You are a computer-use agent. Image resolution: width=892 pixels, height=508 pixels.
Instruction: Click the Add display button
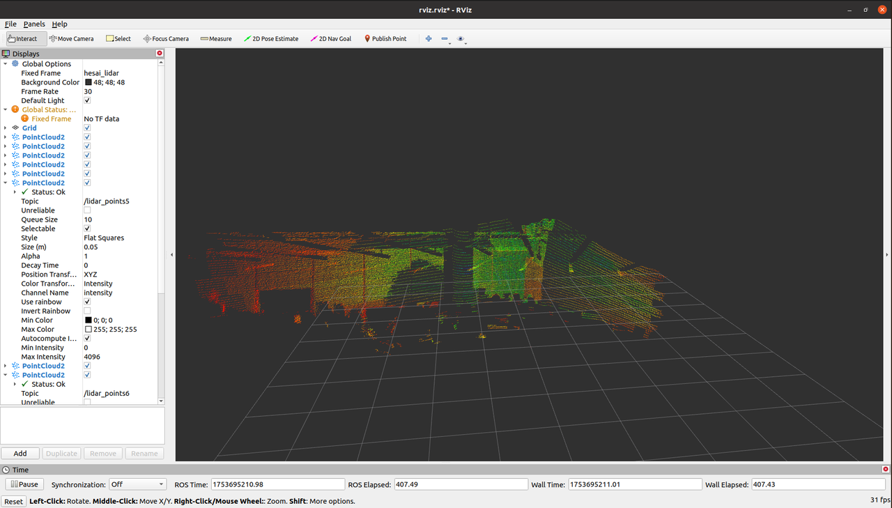(x=20, y=453)
